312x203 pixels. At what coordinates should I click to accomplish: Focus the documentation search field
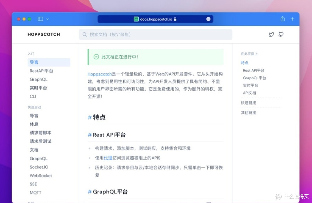pos(155,34)
